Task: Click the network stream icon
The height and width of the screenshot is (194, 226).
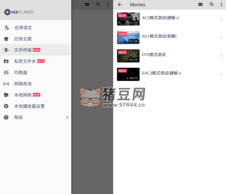Action: pyautogui.click(x=6, y=84)
